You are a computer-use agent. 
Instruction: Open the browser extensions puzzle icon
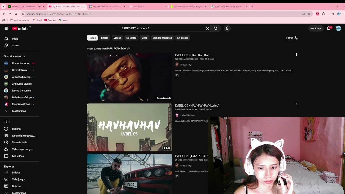point(324,14)
